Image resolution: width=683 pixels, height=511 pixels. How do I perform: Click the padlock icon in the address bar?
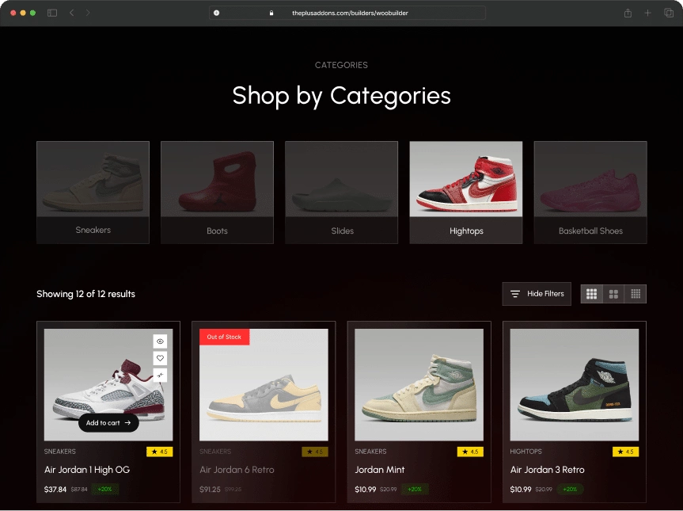(271, 13)
